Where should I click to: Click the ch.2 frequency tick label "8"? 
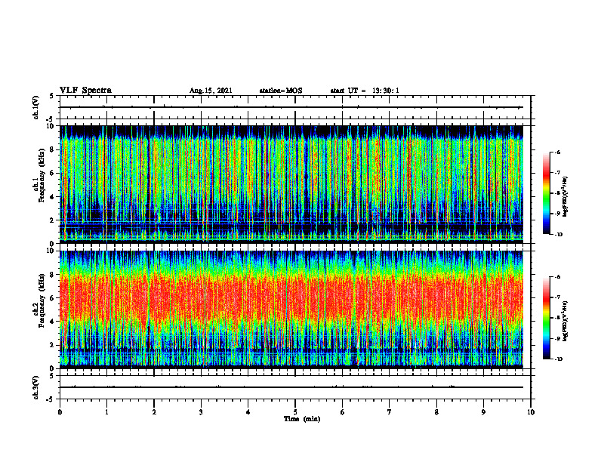pos(52,275)
